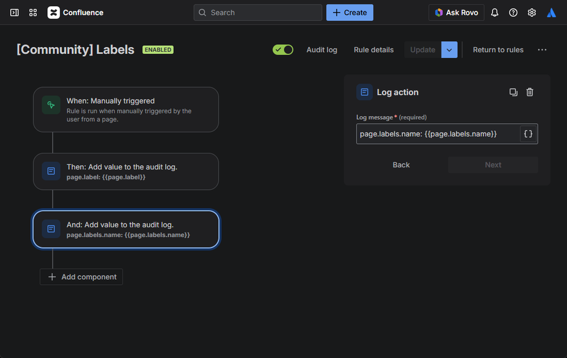This screenshot has width=567, height=358.
Task: Click the Confluence product name text
Action: 83,12
